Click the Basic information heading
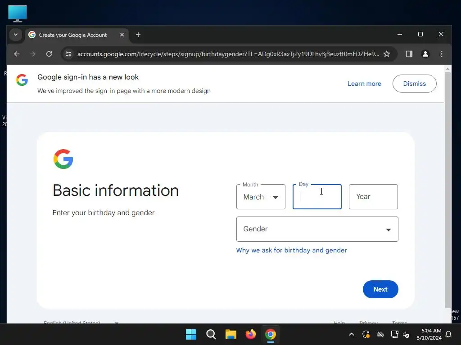 pos(116,190)
